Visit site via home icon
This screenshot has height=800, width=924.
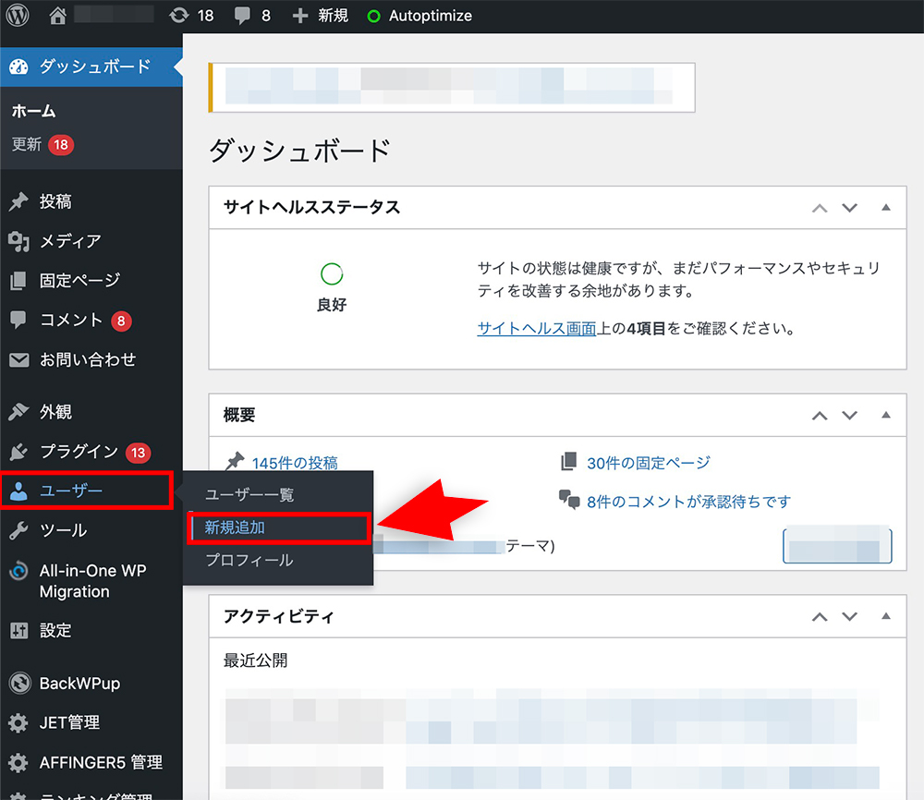coord(57,16)
